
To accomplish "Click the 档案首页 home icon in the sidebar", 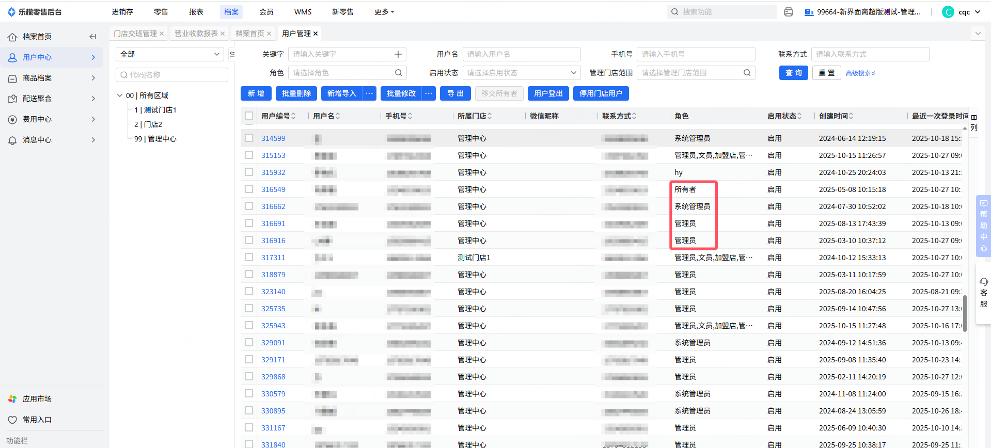I will 12,37.
